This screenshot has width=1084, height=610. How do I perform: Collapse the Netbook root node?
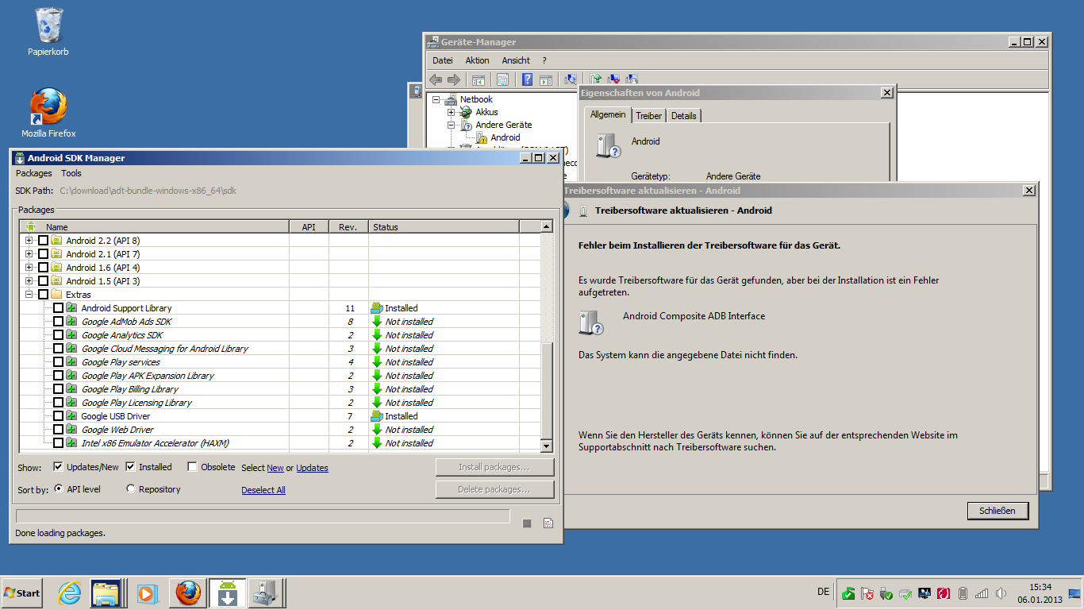click(x=436, y=99)
